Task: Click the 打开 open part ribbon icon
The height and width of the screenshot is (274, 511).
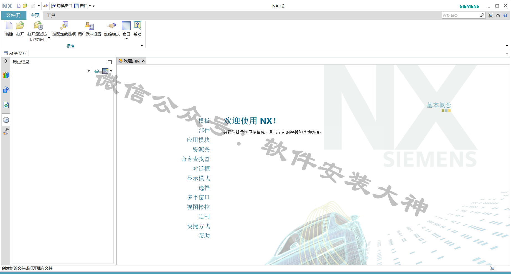Action: click(20, 29)
